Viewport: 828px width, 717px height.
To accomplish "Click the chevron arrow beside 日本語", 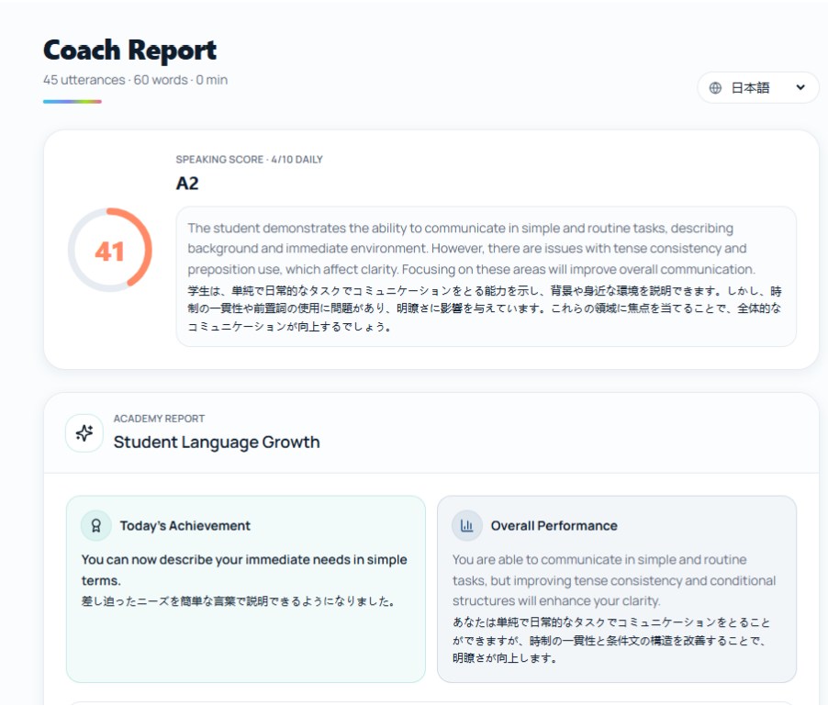I will tap(800, 87).
